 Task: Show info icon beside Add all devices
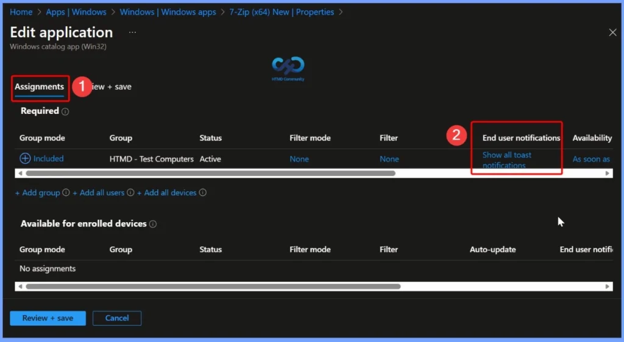[202, 192]
